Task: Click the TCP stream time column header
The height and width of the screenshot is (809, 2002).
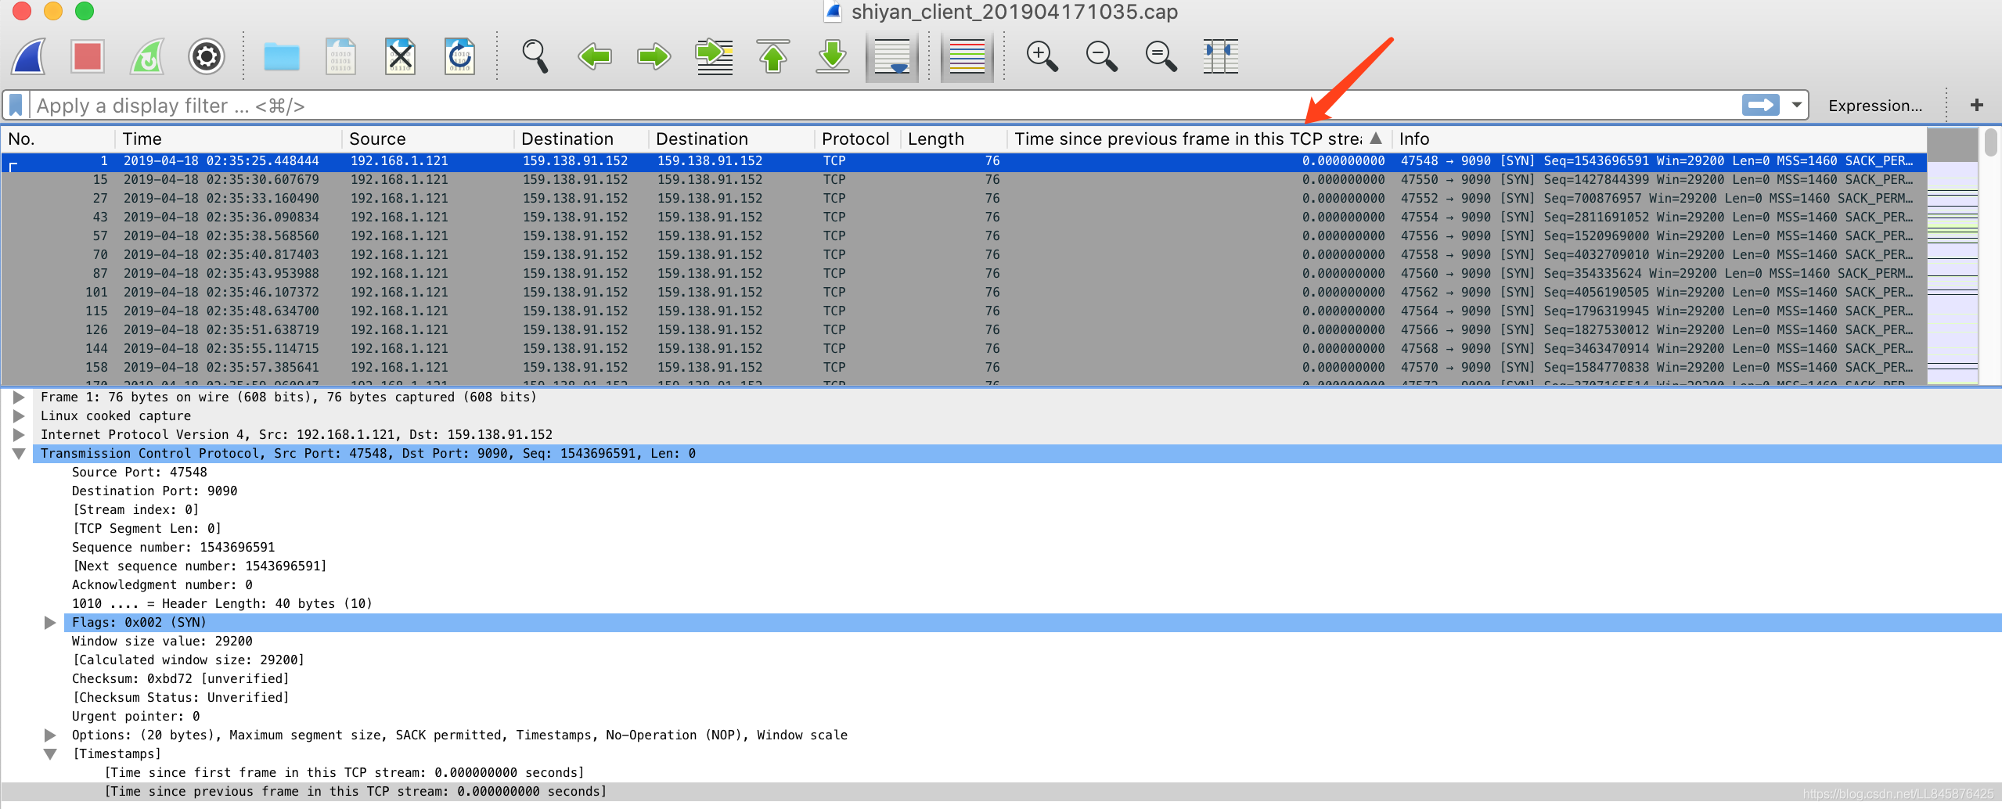Action: tap(1199, 138)
